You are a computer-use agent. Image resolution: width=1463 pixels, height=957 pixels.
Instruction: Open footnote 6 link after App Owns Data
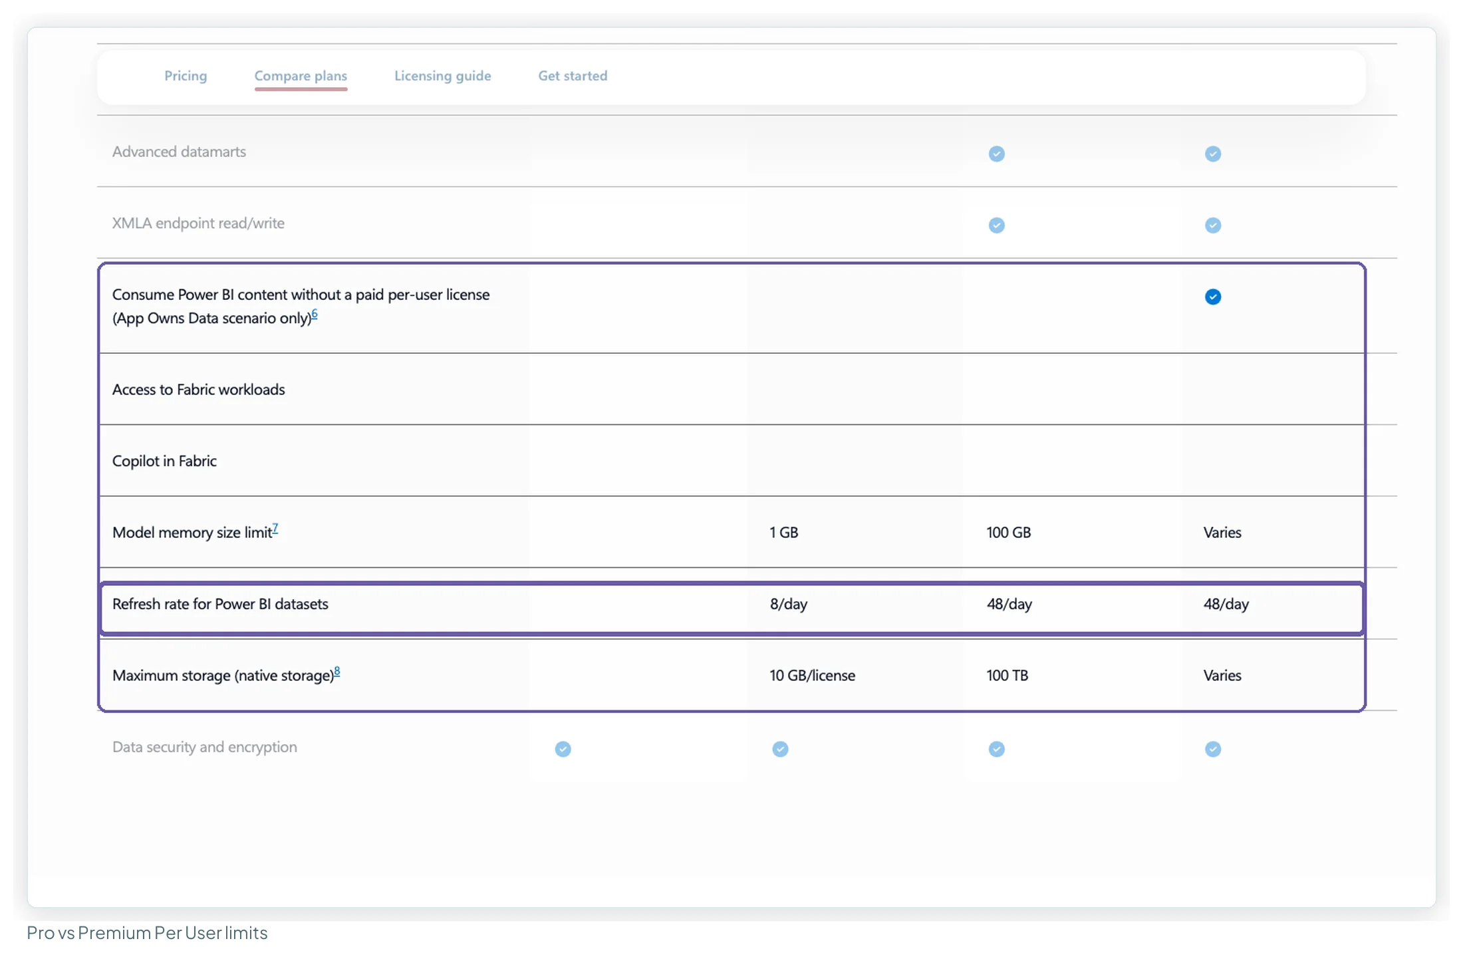[x=315, y=314]
